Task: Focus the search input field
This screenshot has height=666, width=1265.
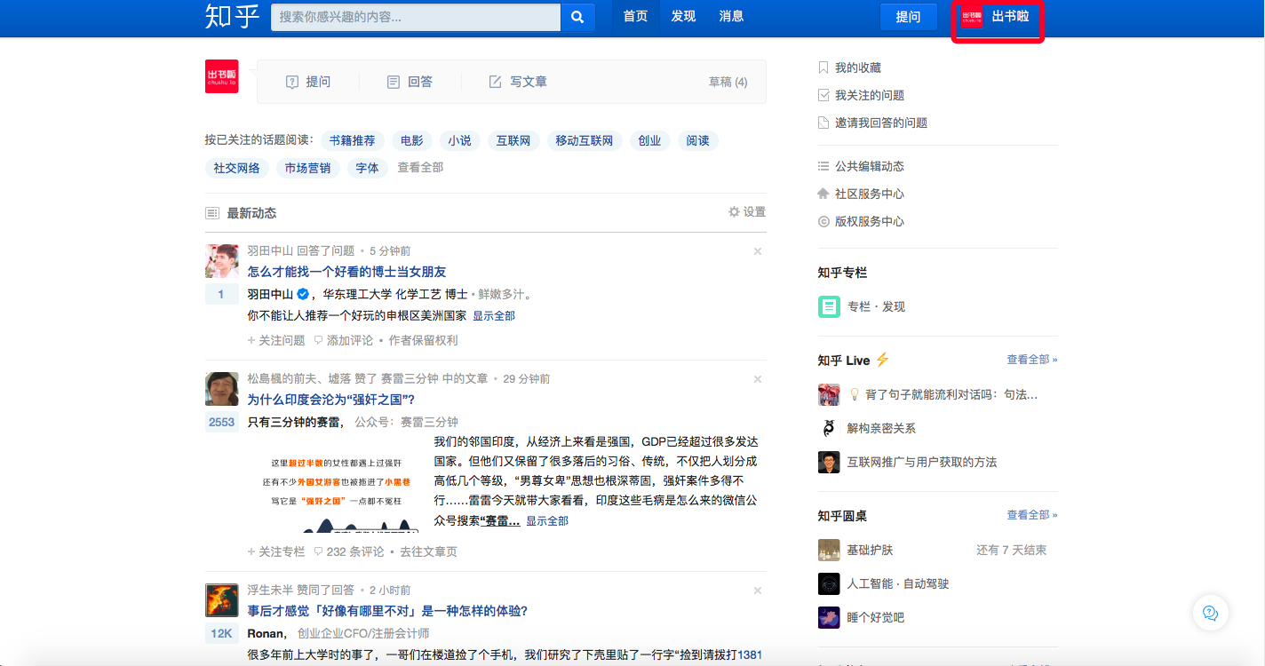Action: [x=416, y=17]
